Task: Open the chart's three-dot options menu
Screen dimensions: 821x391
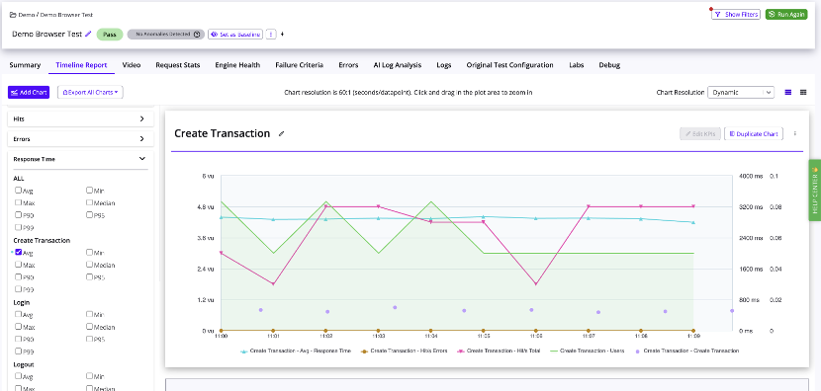Action: coord(795,134)
